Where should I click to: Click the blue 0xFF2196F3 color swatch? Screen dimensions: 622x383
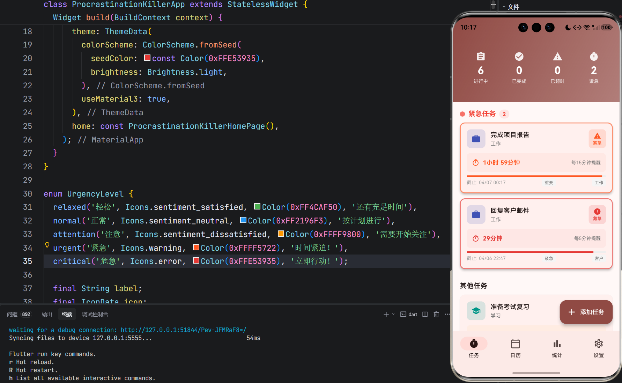click(x=243, y=220)
